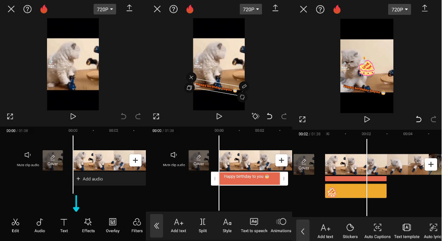
Task: Undo last action in right panel
Action: 419,119
